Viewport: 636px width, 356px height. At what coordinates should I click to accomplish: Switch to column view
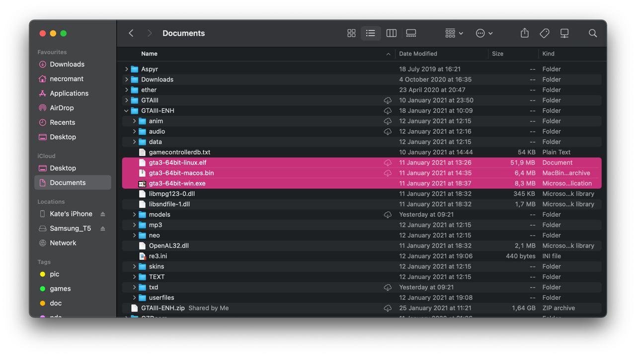coord(392,33)
